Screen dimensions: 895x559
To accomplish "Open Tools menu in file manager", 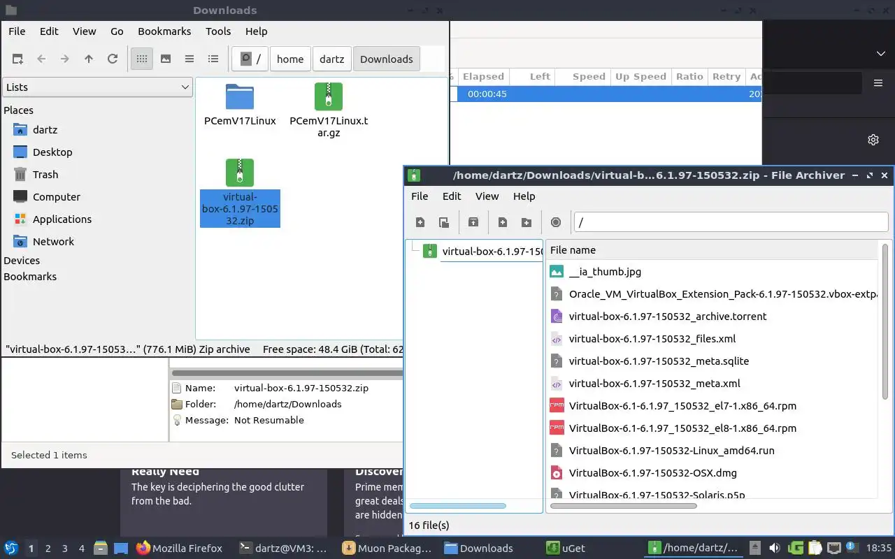I will point(218,31).
